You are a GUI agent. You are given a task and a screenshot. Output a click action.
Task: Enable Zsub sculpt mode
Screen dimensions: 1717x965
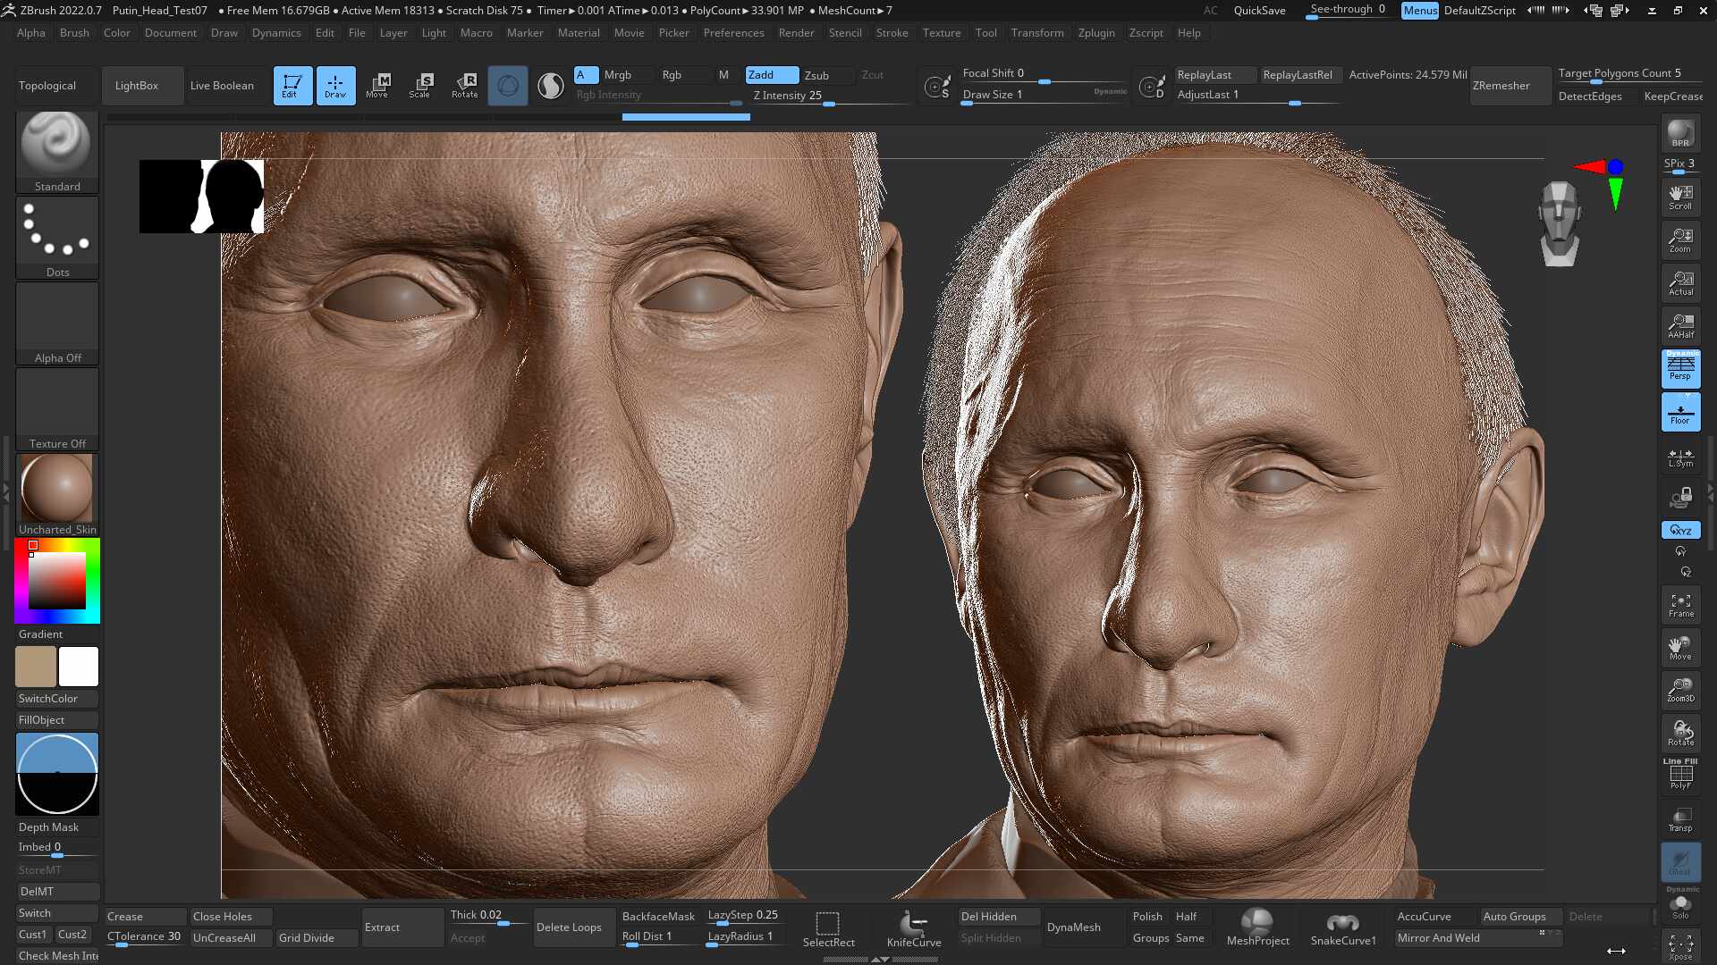coord(816,75)
